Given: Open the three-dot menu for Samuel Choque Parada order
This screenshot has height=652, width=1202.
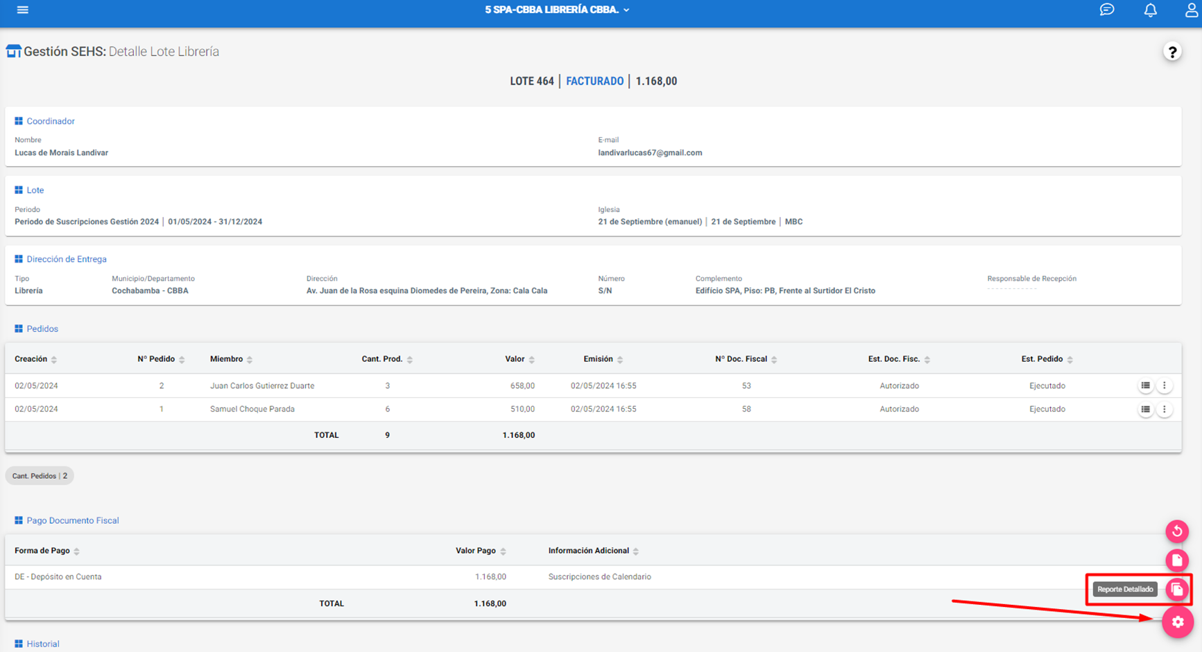Looking at the screenshot, I should click(x=1165, y=409).
